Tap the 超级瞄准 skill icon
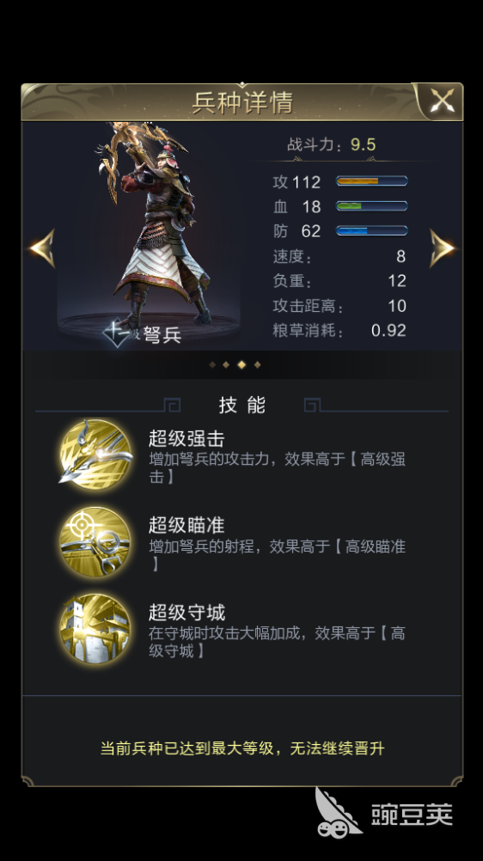Screen dimensions: 483x861 click(95, 542)
